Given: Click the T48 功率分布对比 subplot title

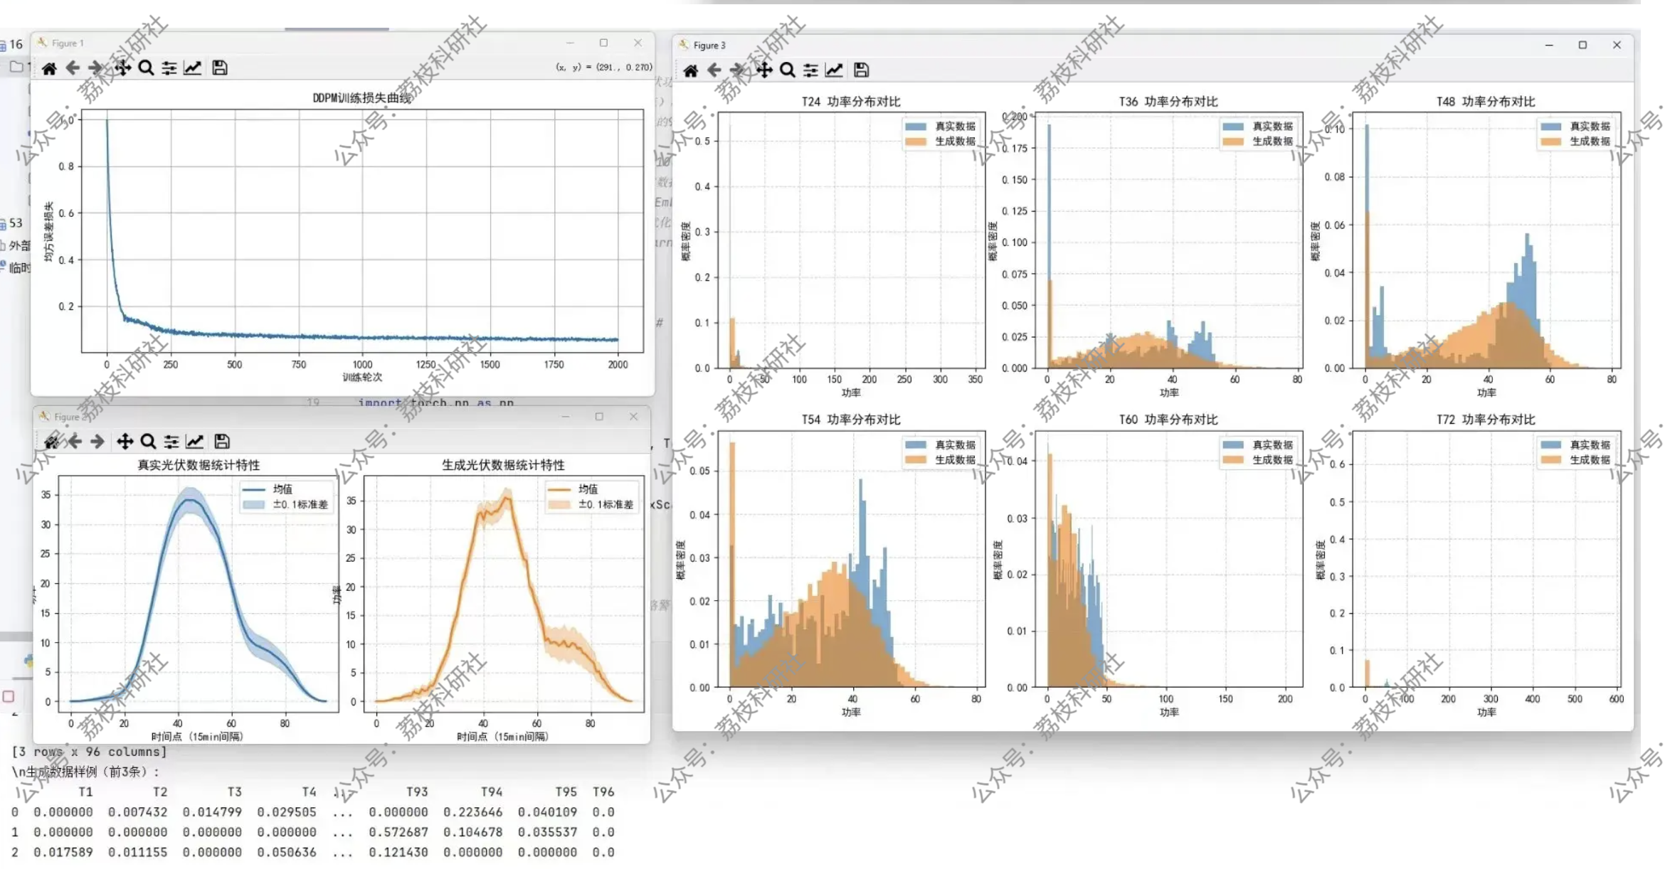Looking at the screenshot, I should 1486,102.
